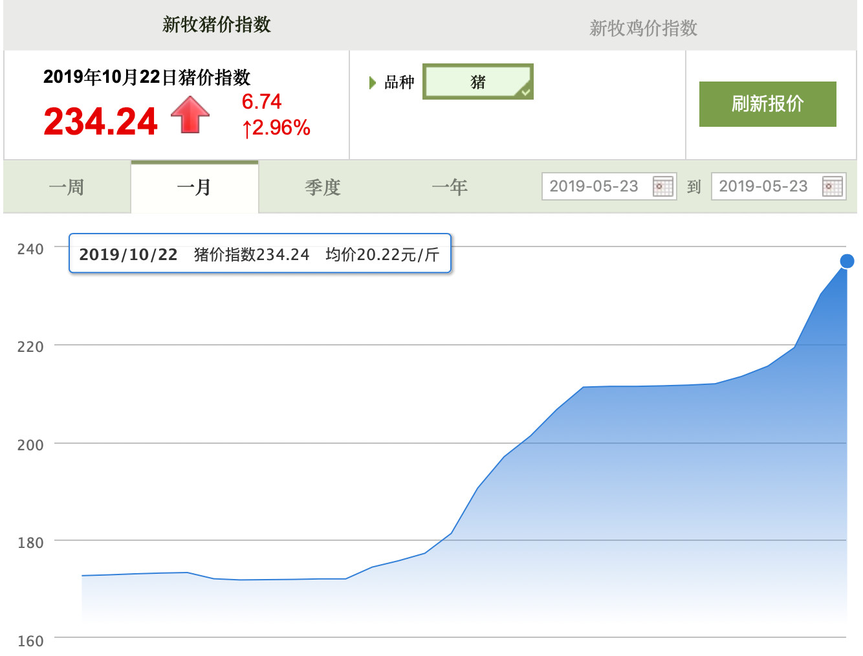Click the 234.24 index value
Viewport: 863px width, 656px height.
coord(100,120)
